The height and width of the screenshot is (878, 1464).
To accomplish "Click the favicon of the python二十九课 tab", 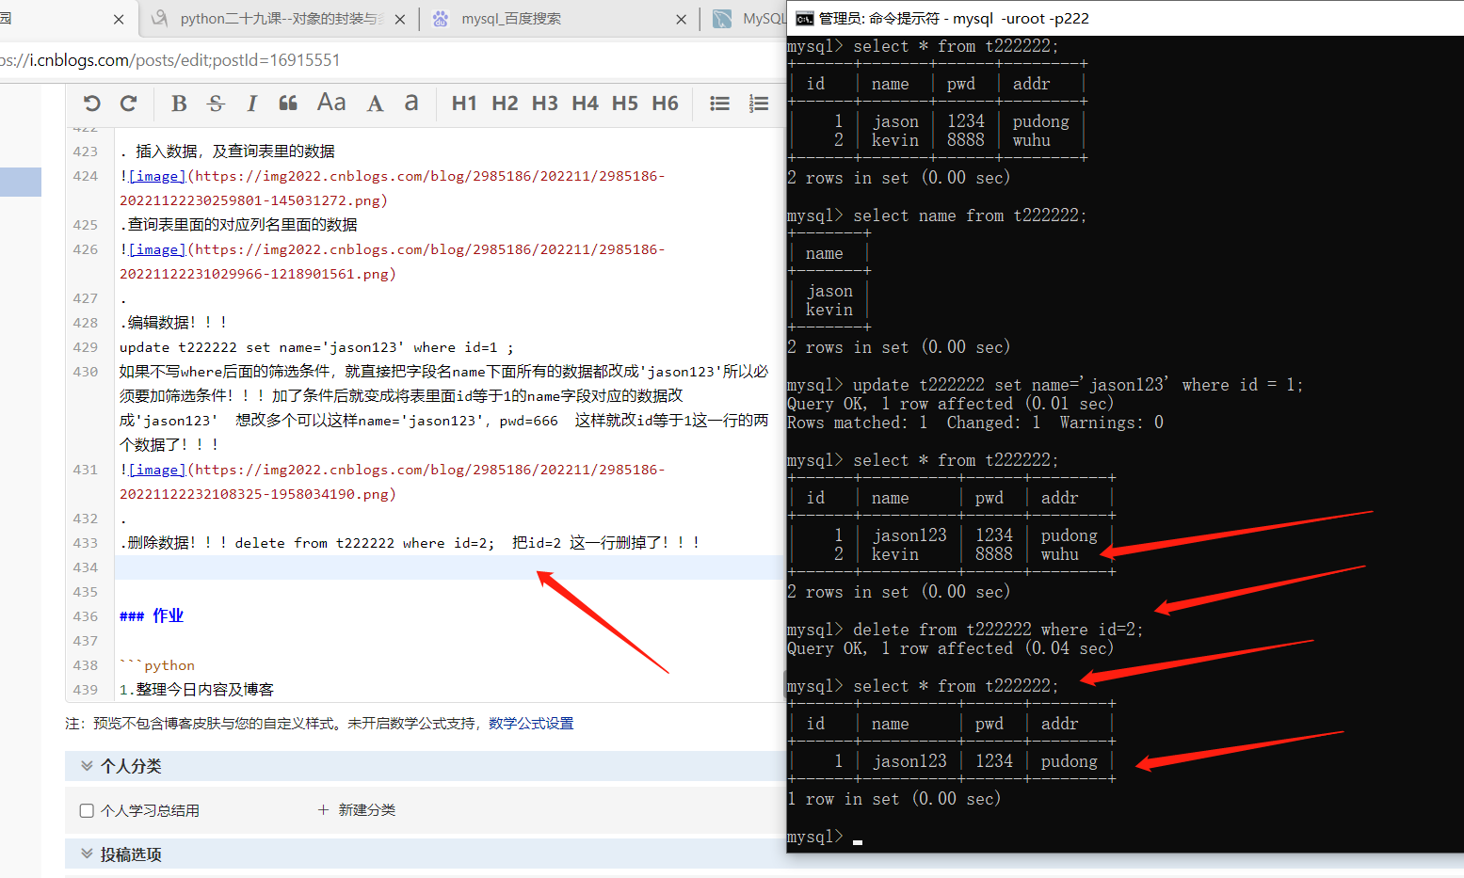I will (160, 18).
